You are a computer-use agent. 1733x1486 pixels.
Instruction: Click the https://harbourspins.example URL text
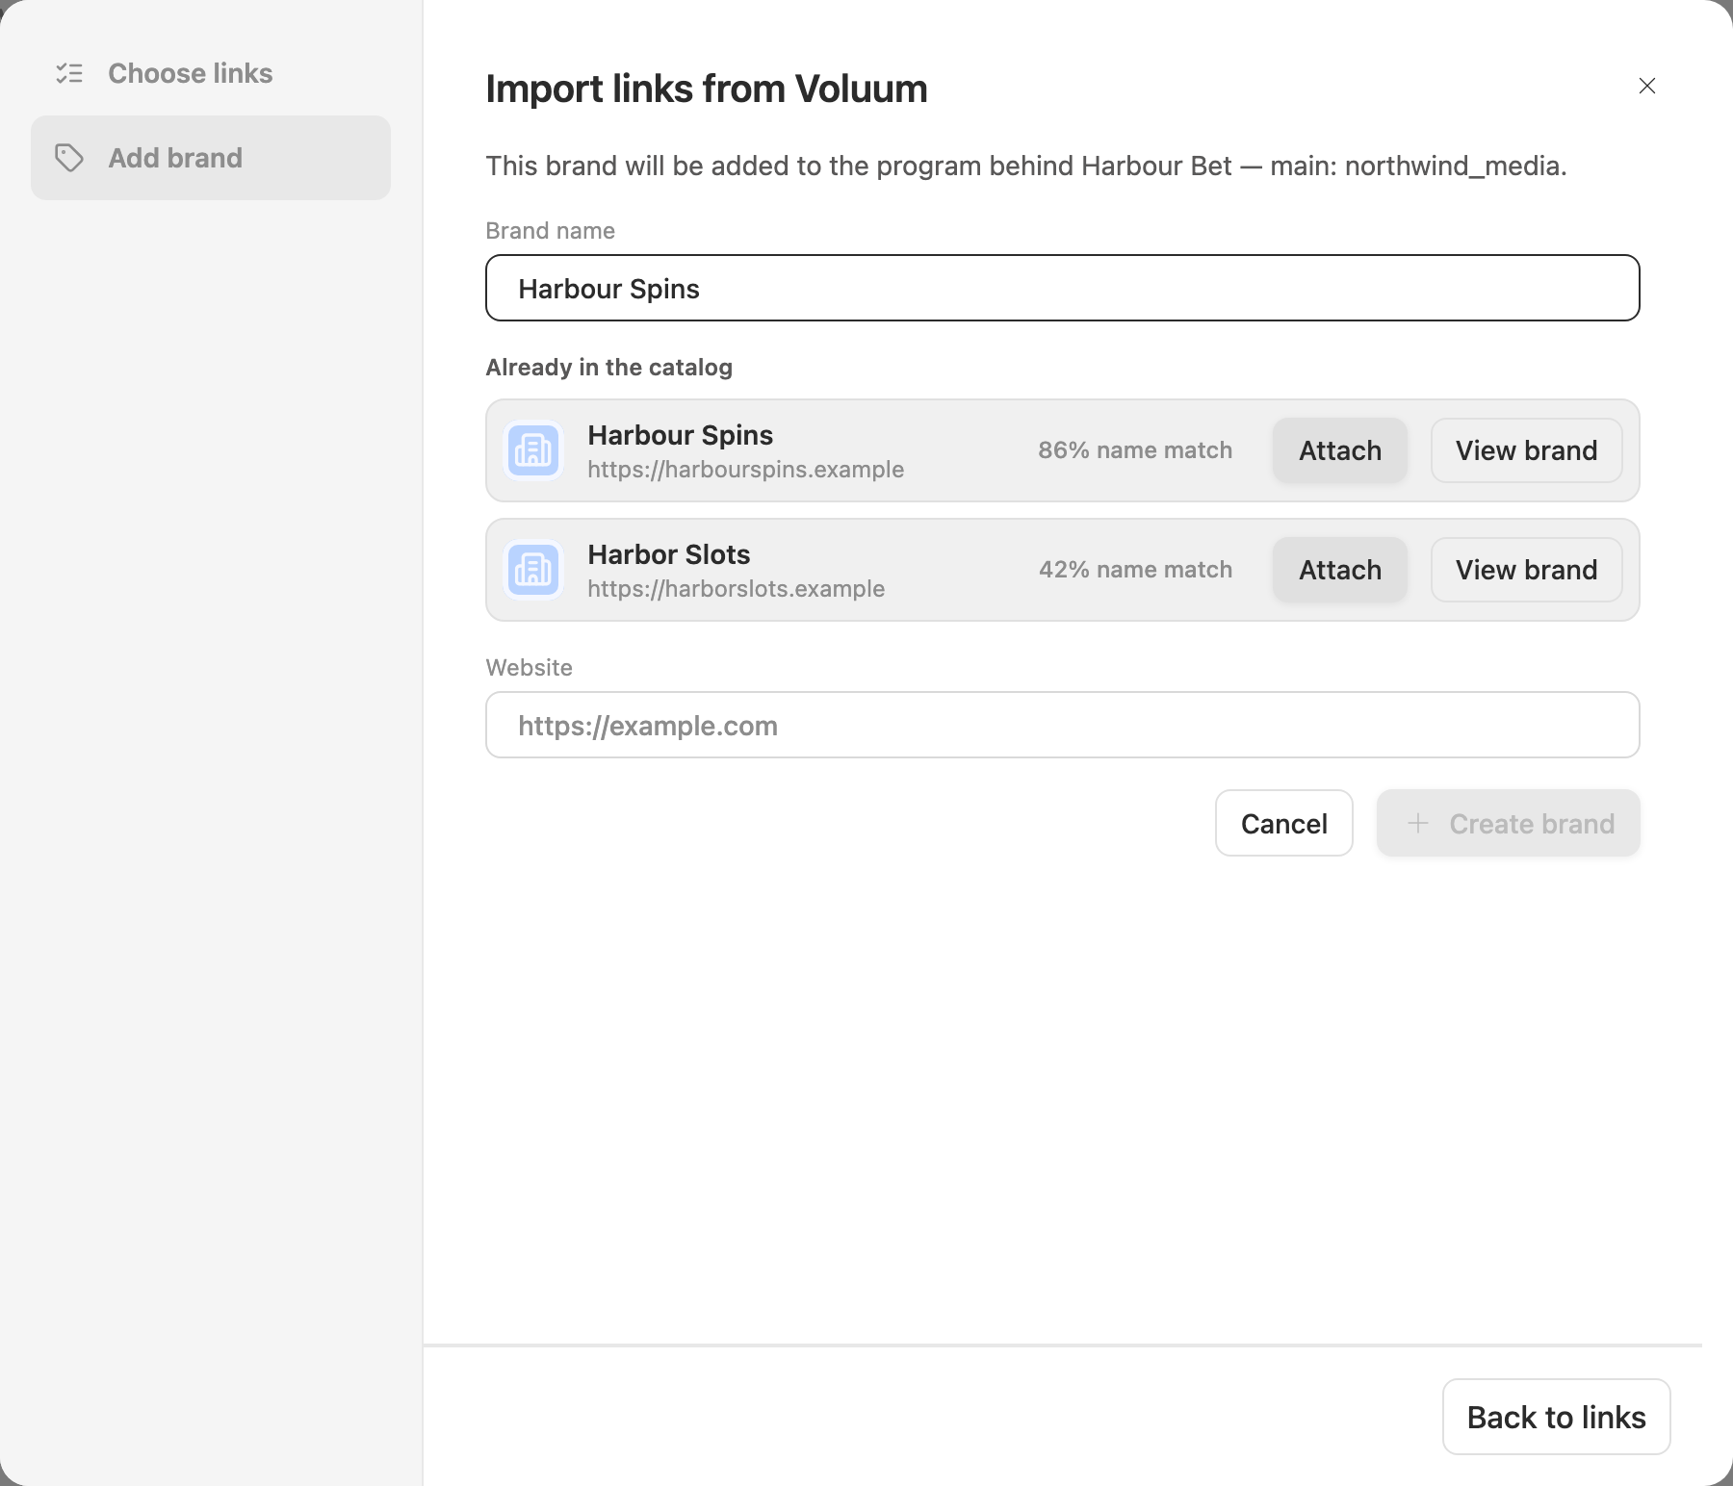click(x=746, y=470)
